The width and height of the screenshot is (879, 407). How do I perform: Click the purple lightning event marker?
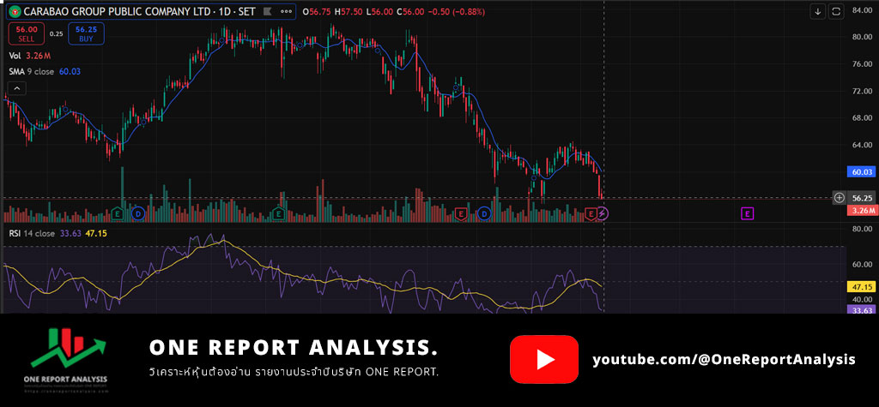603,212
